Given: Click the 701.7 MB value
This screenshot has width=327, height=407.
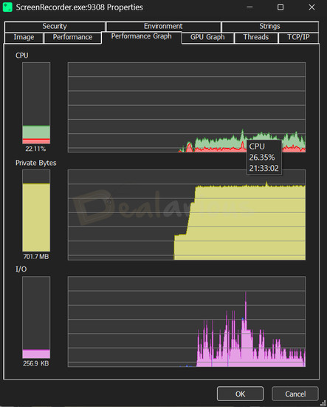Looking at the screenshot, I should tap(36, 257).
